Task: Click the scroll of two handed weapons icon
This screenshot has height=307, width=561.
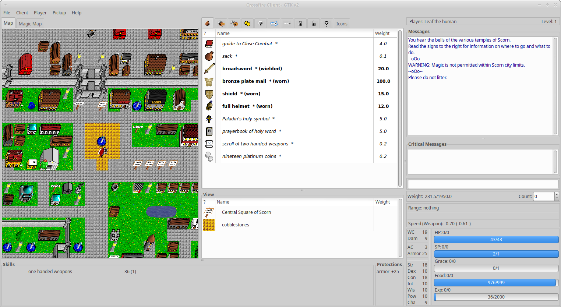Action: point(209,144)
